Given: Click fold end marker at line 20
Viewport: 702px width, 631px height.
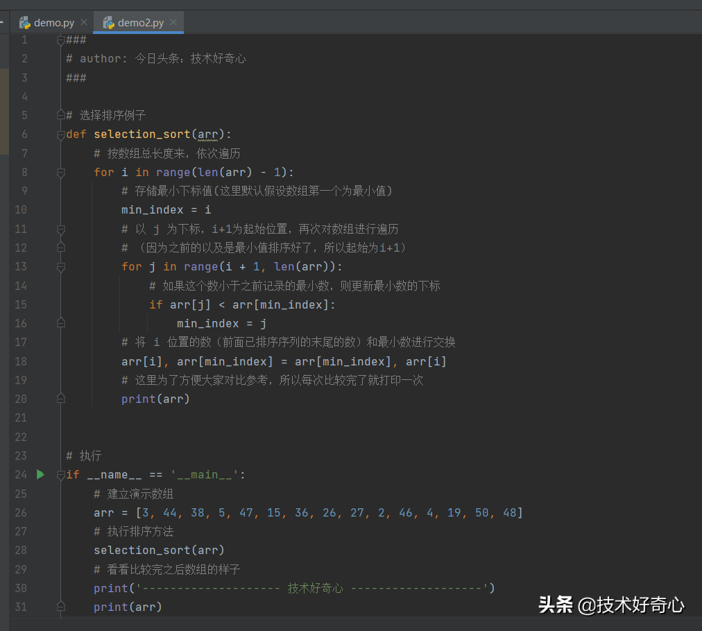Looking at the screenshot, I should 61,398.
